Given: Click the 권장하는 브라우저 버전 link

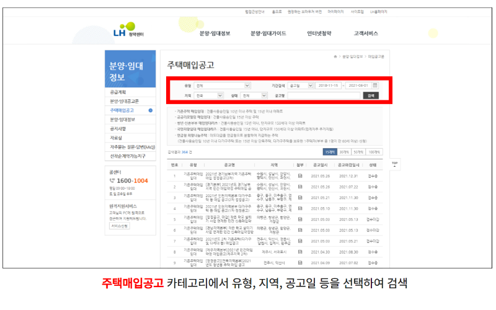Looking at the screenshot, I should (304, 12).
